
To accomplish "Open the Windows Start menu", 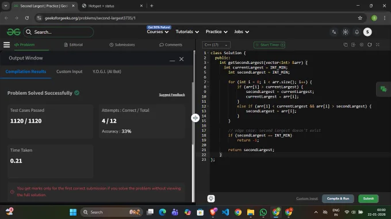I will pyautogui.click(x=73, y=212).
